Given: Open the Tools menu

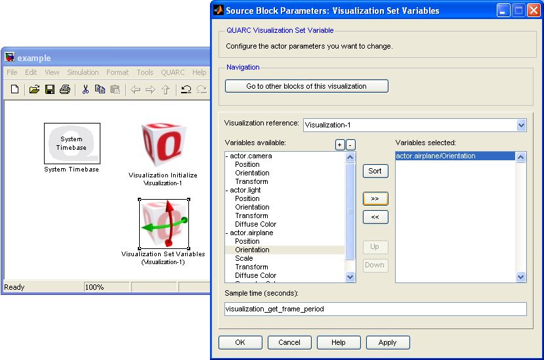Looking at the screenshot, I should (x=144, y=72).
